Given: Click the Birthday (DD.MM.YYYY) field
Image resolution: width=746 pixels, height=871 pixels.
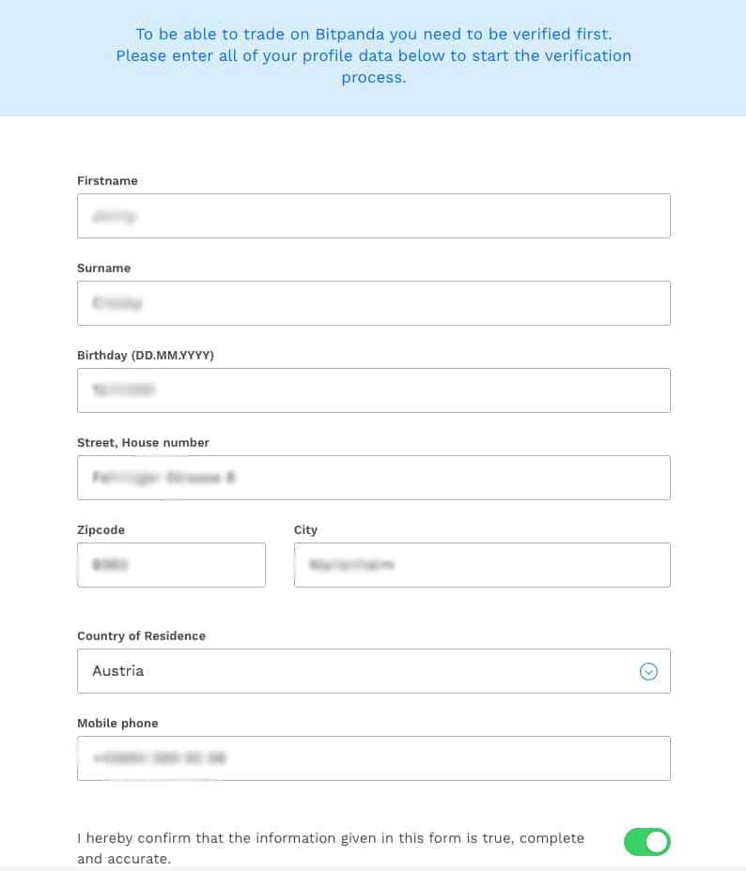Looking at the screenshot, I should pos(374,390).
